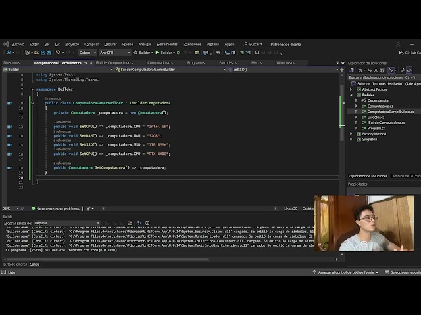
Task: Expand the Singleton project node
Action: (x=351, y=140)
